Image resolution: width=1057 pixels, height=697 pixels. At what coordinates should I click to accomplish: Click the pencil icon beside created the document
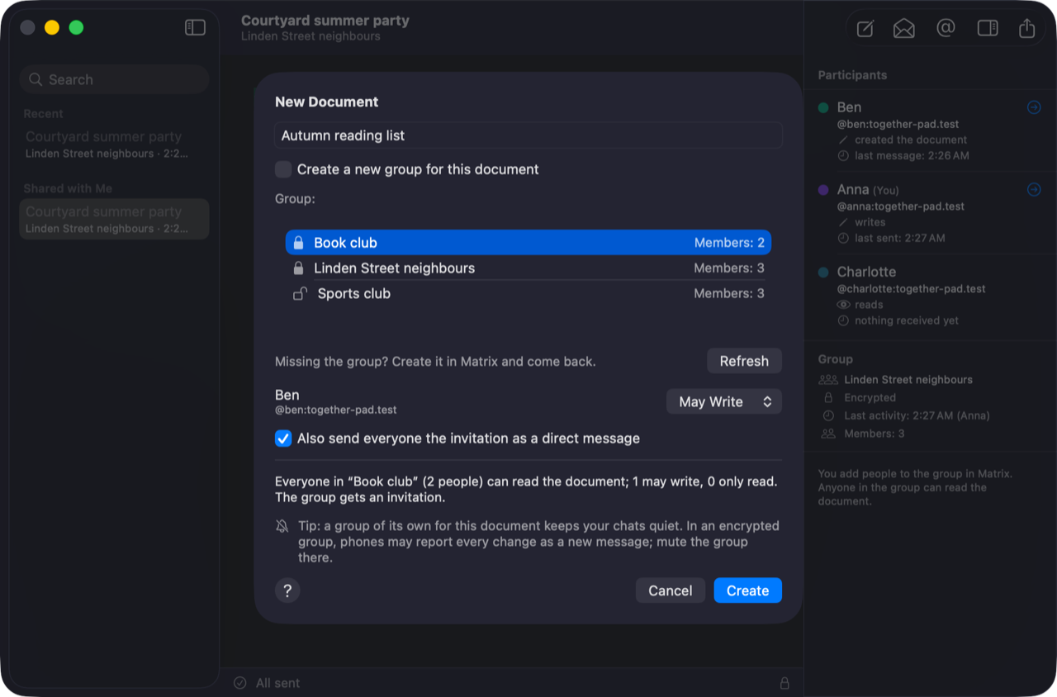coord(843,140)
